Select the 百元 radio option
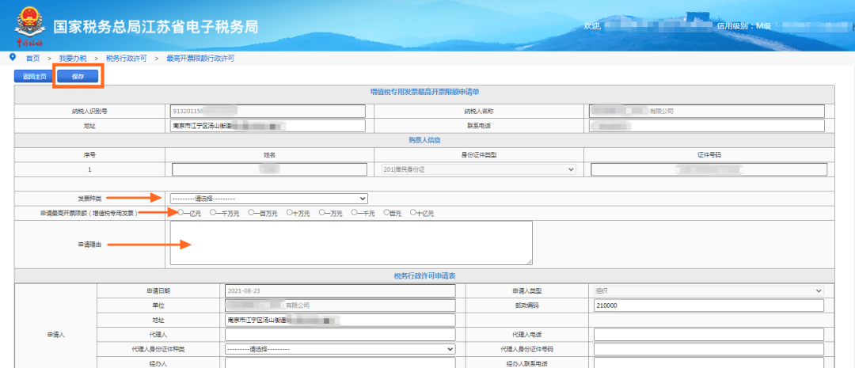The image size is (855, 368). pos(386,213)
